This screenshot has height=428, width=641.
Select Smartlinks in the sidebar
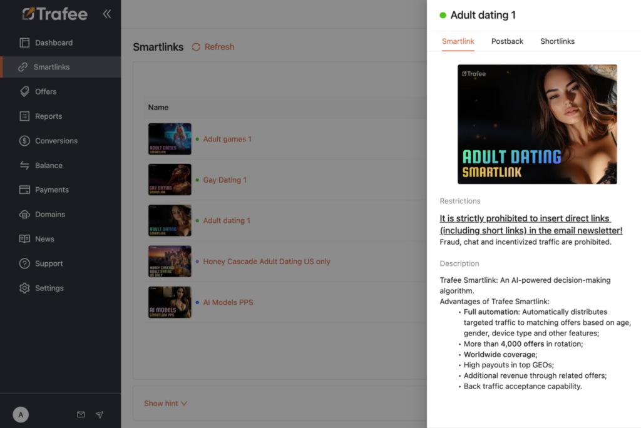click(61, 67)
